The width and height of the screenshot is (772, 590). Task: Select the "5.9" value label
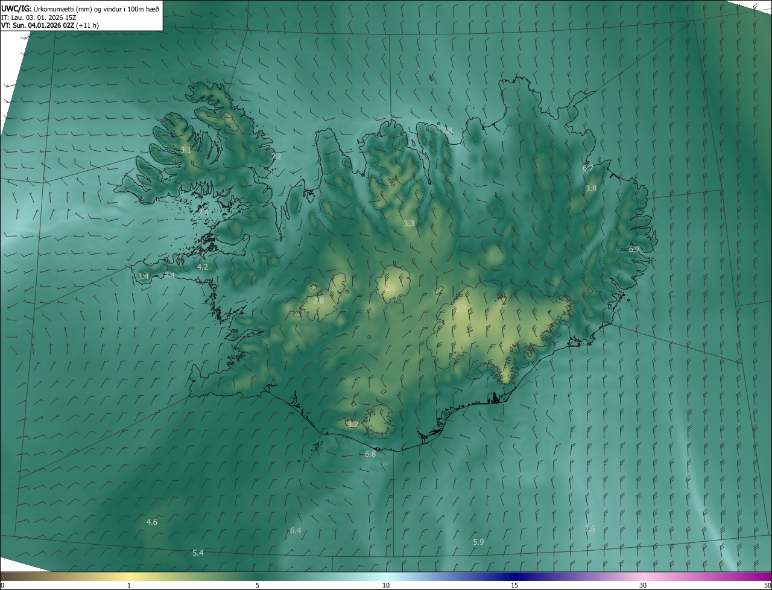pos(478,542)
